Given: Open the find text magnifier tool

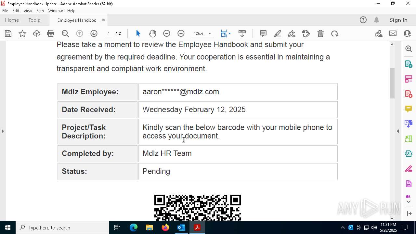Looking at the screenshot, I should point(65,33).
